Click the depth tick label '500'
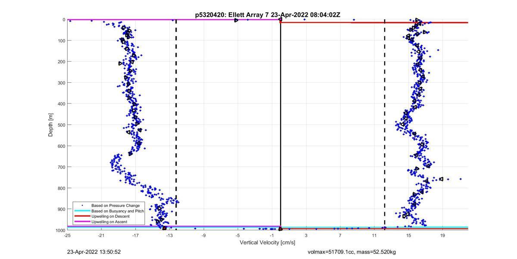 click(x=61, y=125)
